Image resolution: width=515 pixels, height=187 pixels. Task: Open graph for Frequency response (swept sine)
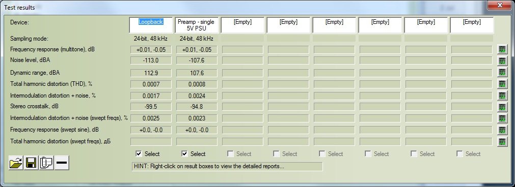[x=502, y=130]
